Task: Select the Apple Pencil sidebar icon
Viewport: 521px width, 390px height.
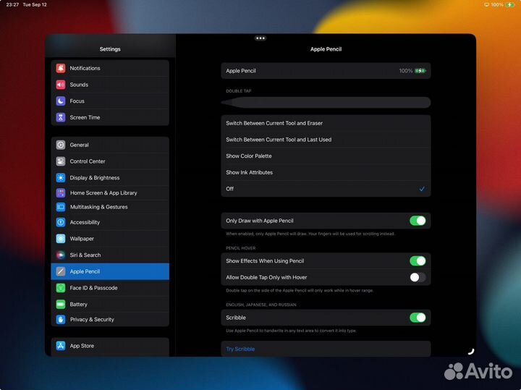Action: tap(61, 271)
